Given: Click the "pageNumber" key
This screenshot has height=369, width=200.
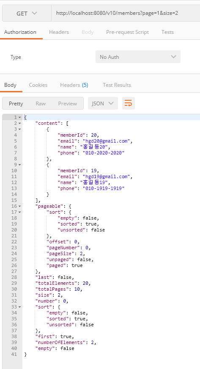Looking at the screenshot, I should point(64,248).
